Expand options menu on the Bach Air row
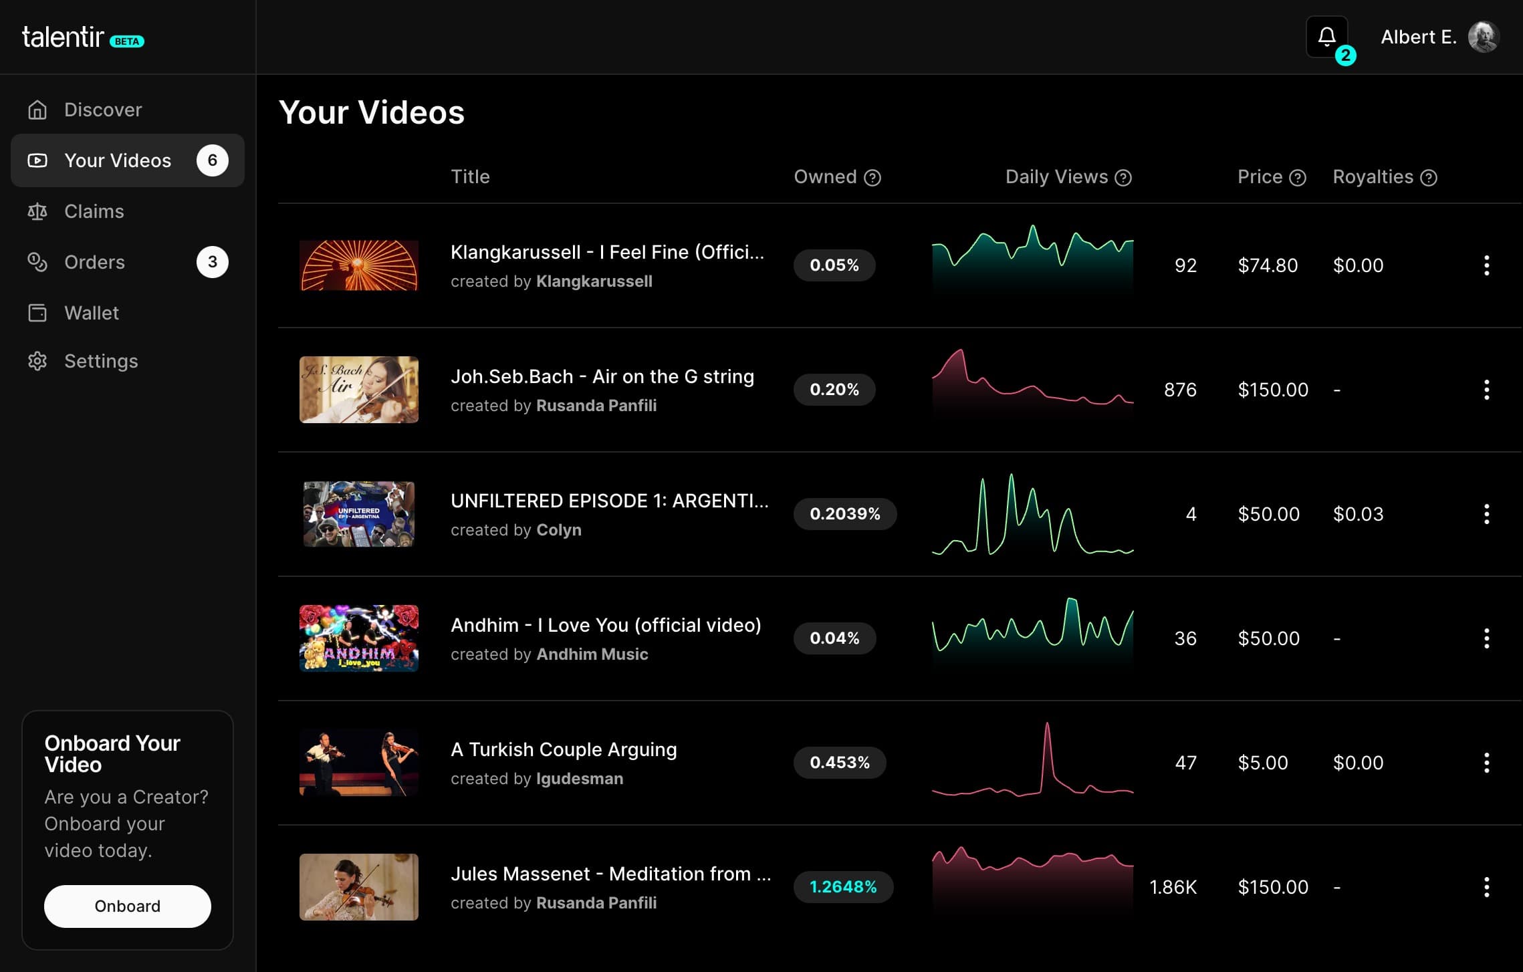The width and height of the screenshot is (1523, 972). 1487,390
